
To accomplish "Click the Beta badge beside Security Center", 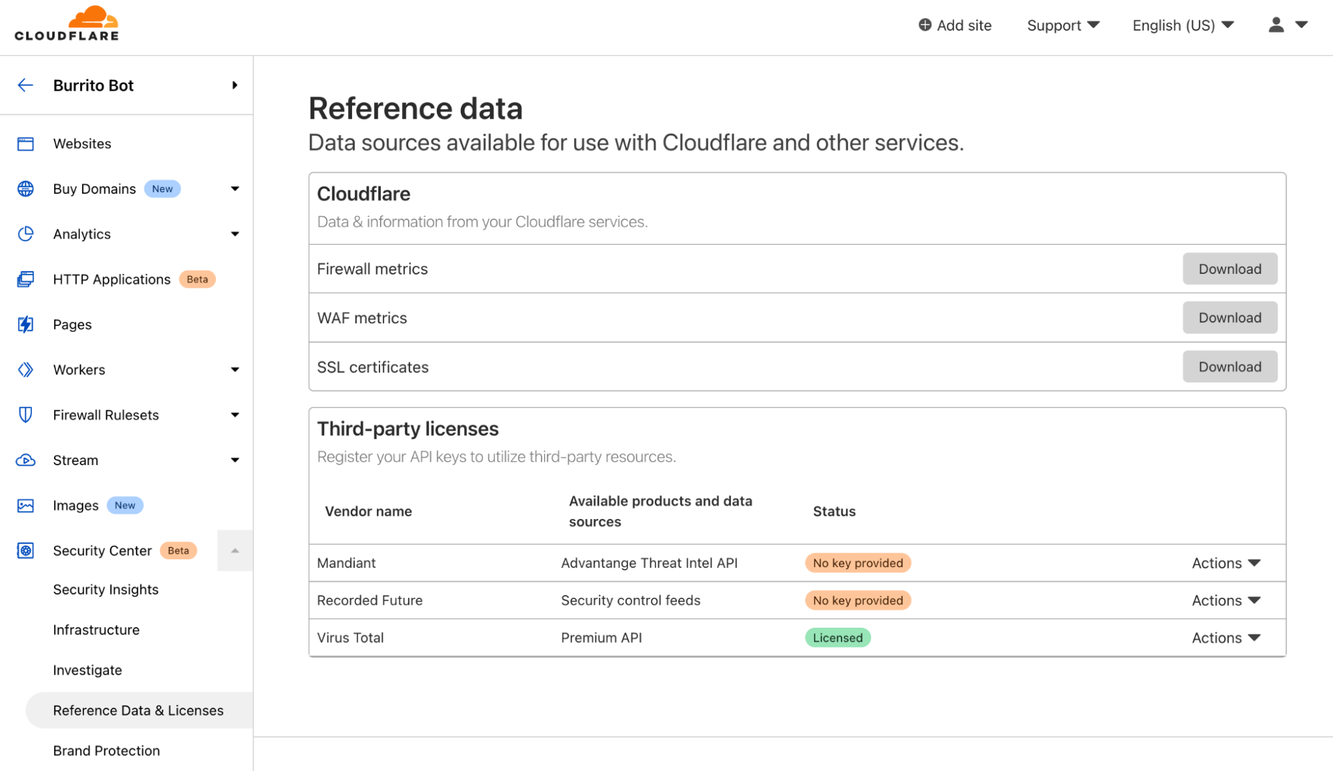I will [178, 551].
